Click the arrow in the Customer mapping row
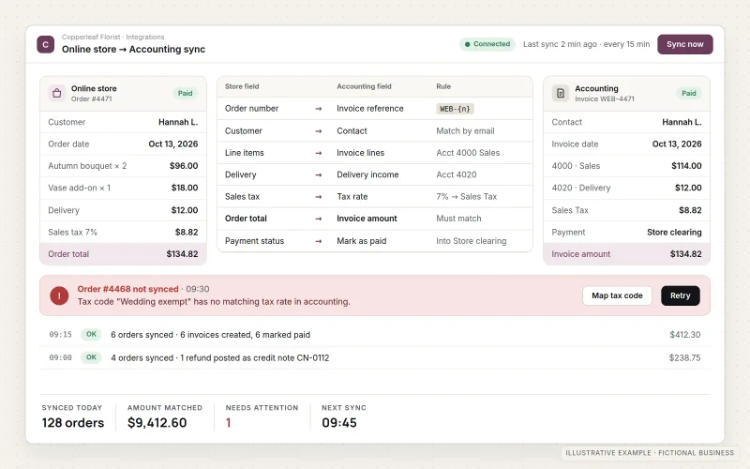Screen dimensions: 750x469 [319, 131]
